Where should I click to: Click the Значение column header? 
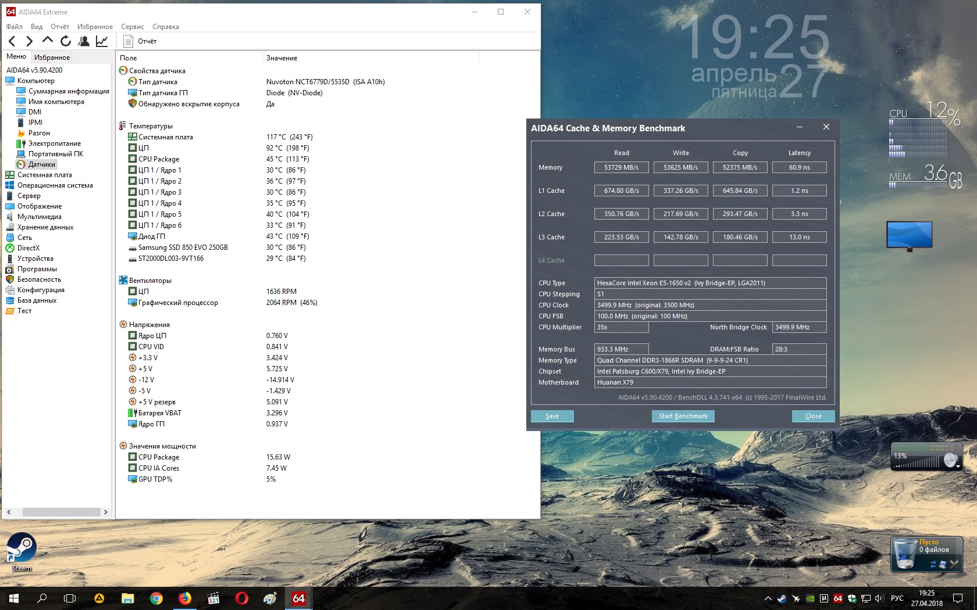coord(370,58)
